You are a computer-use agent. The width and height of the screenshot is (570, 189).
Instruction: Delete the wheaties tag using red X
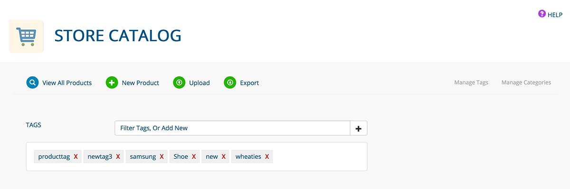point(267,156)
